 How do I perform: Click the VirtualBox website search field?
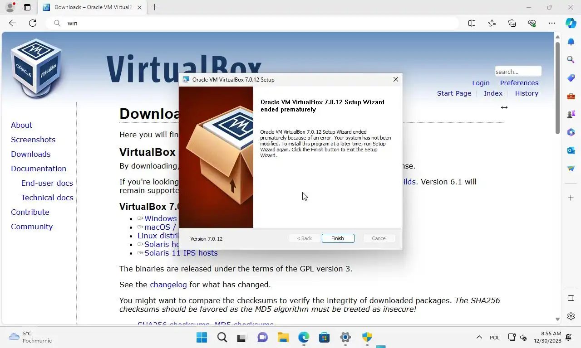point(518,72)
